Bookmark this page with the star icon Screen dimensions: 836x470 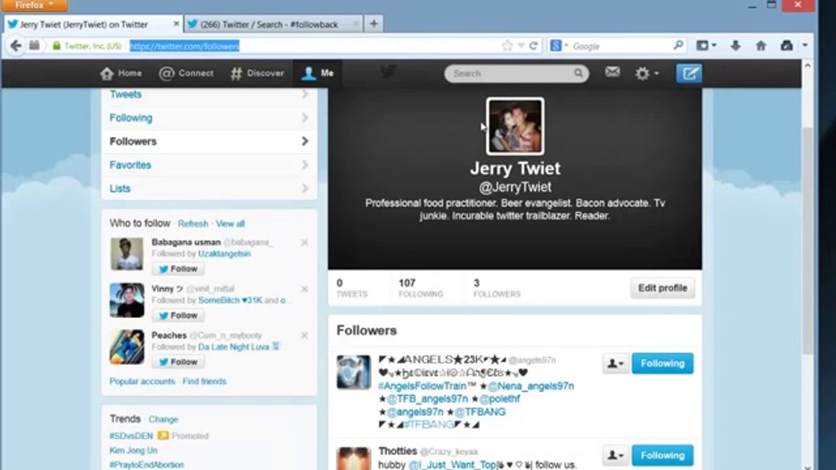[507, 46]
